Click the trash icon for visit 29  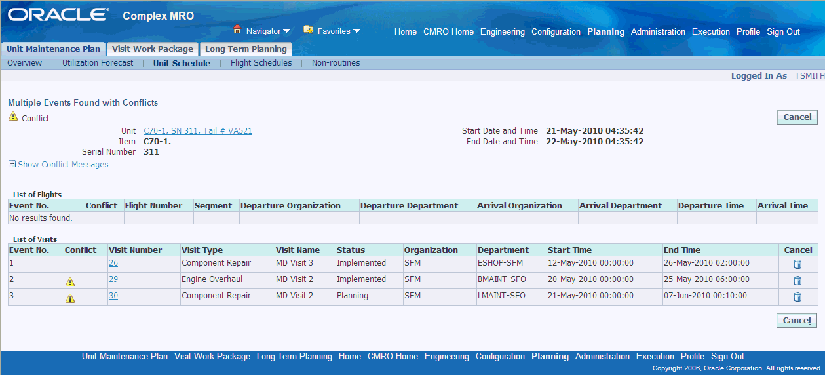pos(797,281)
